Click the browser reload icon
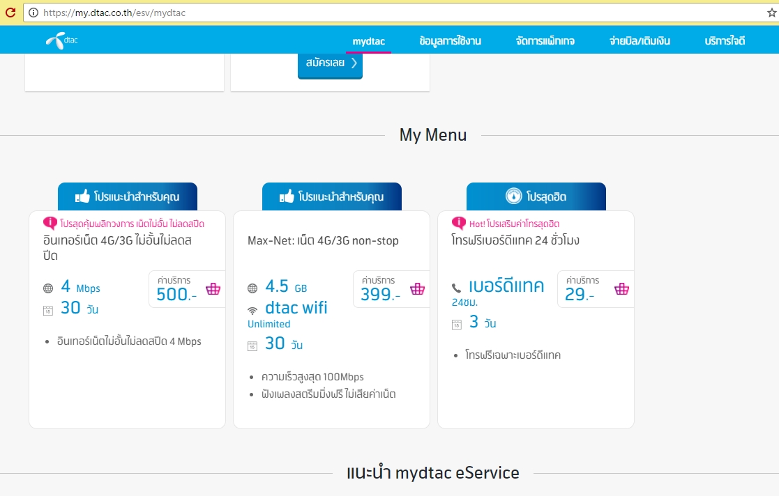 10,13
